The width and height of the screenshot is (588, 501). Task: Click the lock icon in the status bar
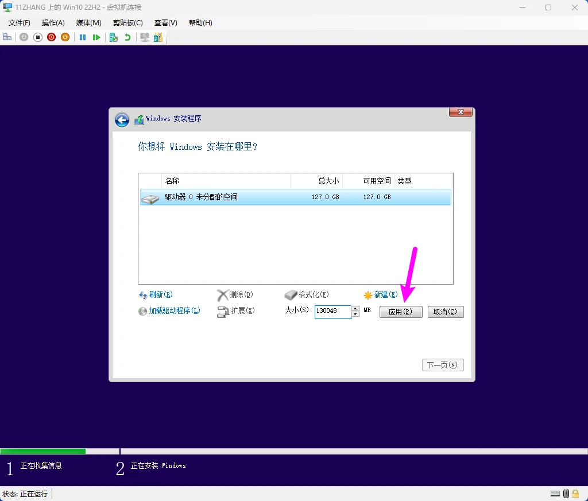[x=575, y=494]
